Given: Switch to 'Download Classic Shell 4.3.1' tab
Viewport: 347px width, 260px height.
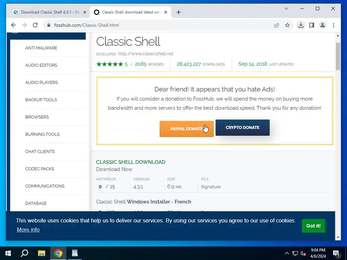Looking at the screenshot, I should (x=50, y=13).
